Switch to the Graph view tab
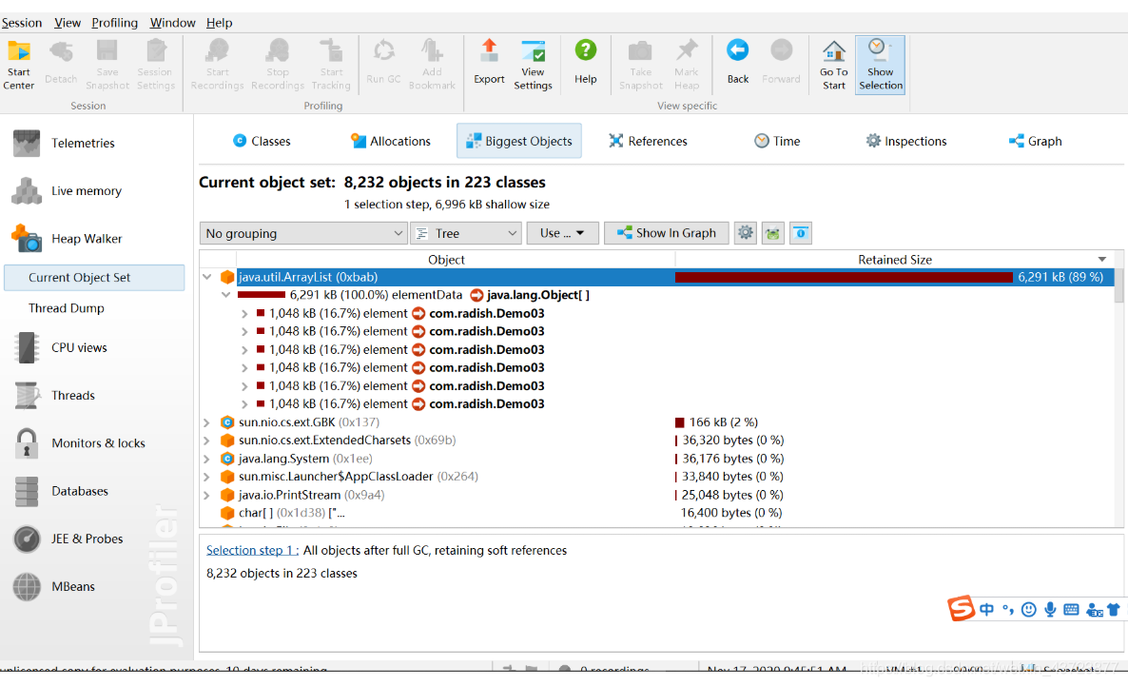Viewport: 1128px width, 686px height. (1035, 141)
